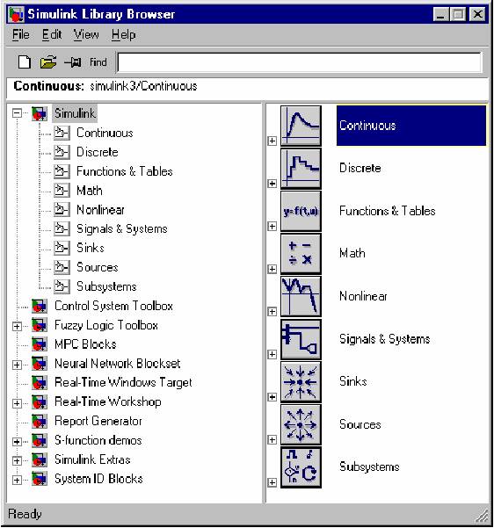Select Subsystems in the left tree
494x528 pixels.
[x=106, y=286]
